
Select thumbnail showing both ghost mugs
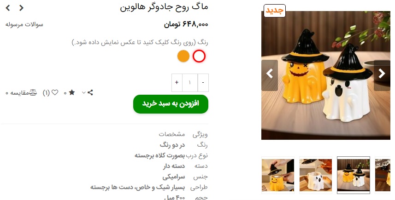354,175
